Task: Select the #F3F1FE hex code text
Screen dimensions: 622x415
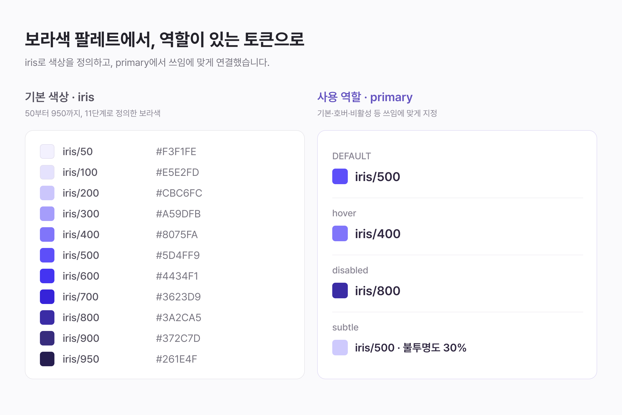Action: (x=176, y=152)
